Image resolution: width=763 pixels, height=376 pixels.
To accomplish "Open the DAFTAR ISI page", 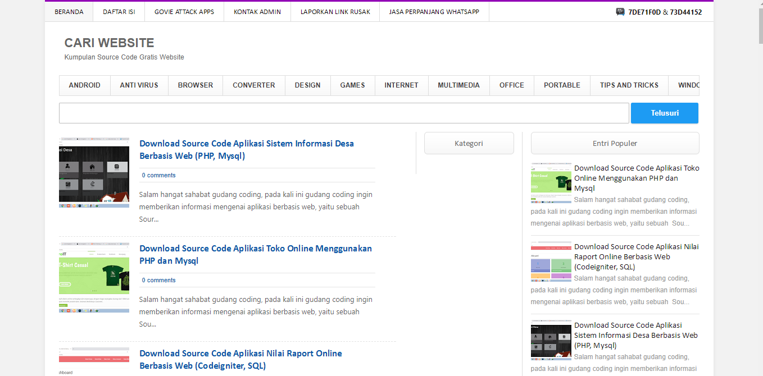I will click(x=119, y=12).
